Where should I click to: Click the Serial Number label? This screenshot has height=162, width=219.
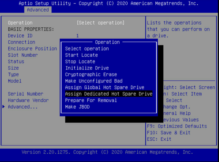[26, 94]
